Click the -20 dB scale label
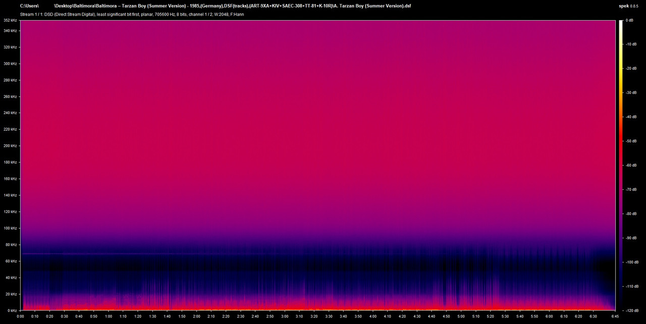 coord(631,69)
